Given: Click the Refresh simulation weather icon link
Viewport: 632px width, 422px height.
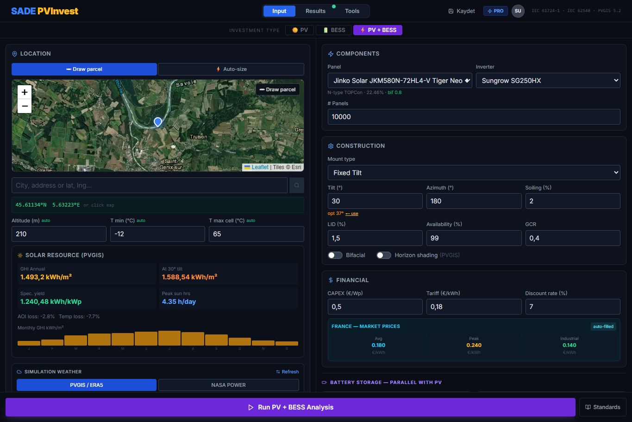Looking at the screenshot, I should pyautogui.click(x=287, y=372).
